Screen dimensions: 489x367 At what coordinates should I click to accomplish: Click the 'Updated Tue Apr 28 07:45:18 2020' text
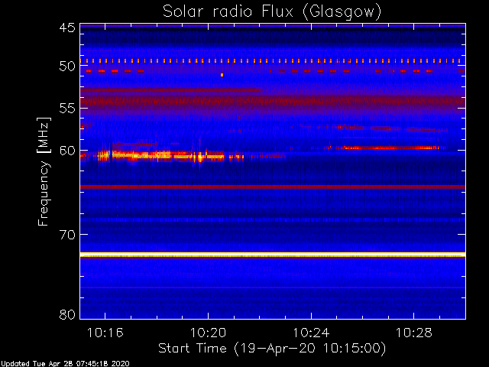pos(64,364)
